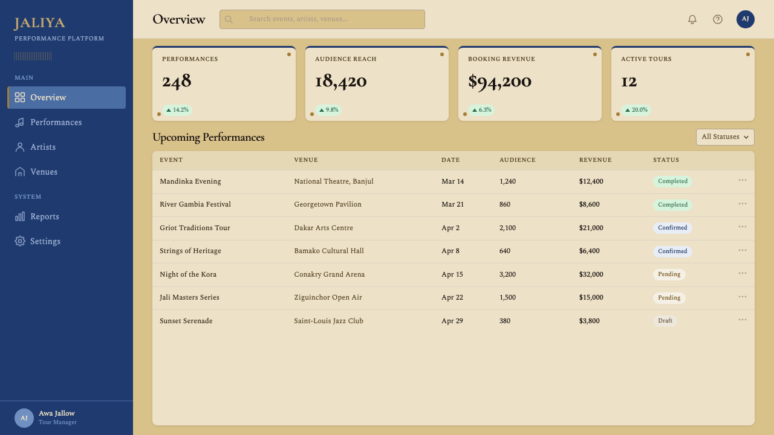Open Reports in the sidebar
Screen dimensions: 774x435
click(x=67, y=216)
